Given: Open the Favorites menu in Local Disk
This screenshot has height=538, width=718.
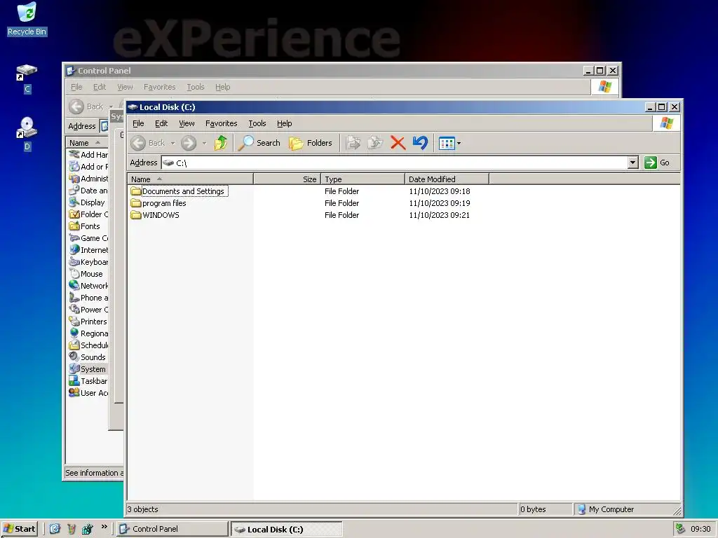Looking at the screenshot, I should (221, 123).
